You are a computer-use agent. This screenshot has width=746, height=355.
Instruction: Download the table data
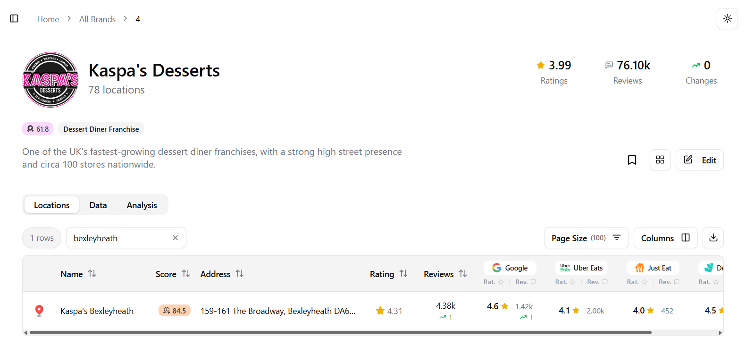(713, 238)
